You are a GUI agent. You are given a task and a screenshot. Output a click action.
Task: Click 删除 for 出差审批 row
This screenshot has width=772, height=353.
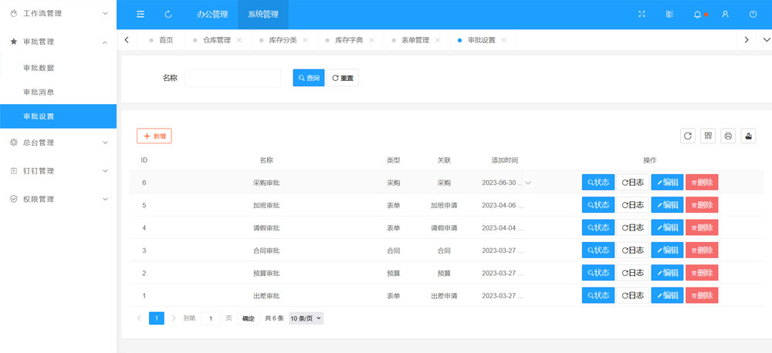point(702,295)
